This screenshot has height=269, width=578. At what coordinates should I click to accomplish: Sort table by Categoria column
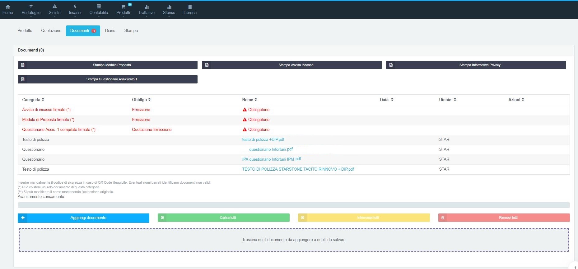[x=33, y=100]
